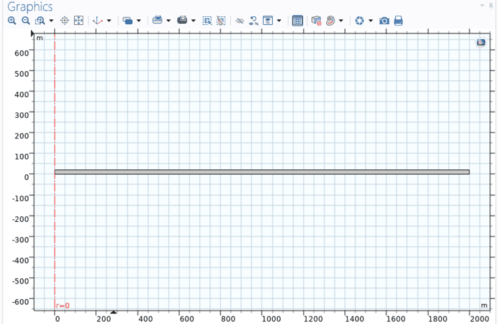Activate the Zoom Box tool
Screen dimensions: 498x324
(39, 21)
